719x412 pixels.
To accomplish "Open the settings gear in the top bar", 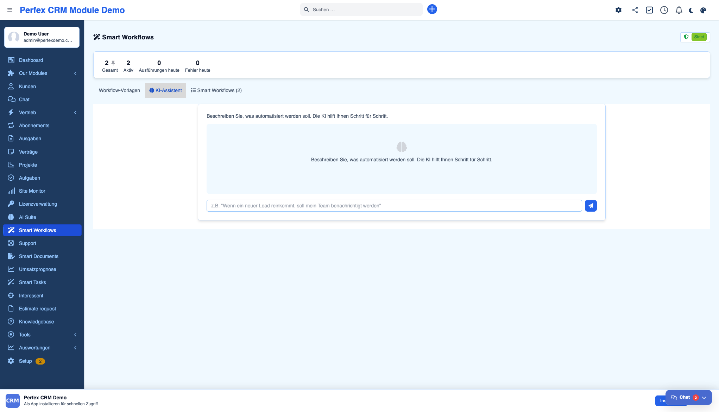I will click(x=618, y=10).
